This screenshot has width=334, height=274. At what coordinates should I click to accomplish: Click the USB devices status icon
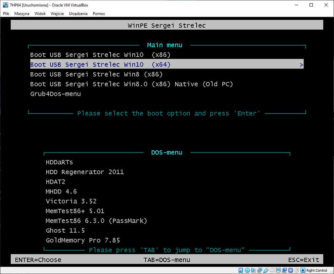(266, 270)
